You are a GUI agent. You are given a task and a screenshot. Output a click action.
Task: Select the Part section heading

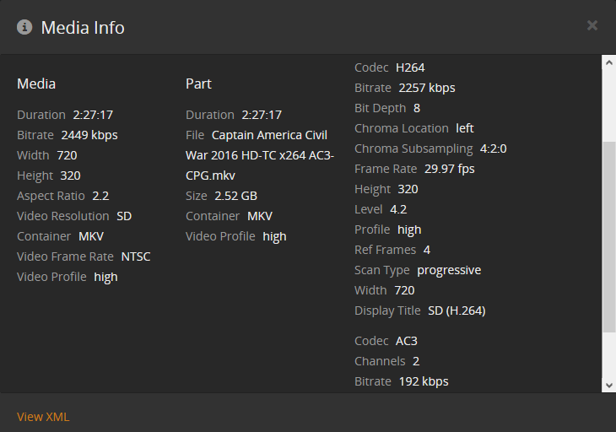click(x=198, y=84)
